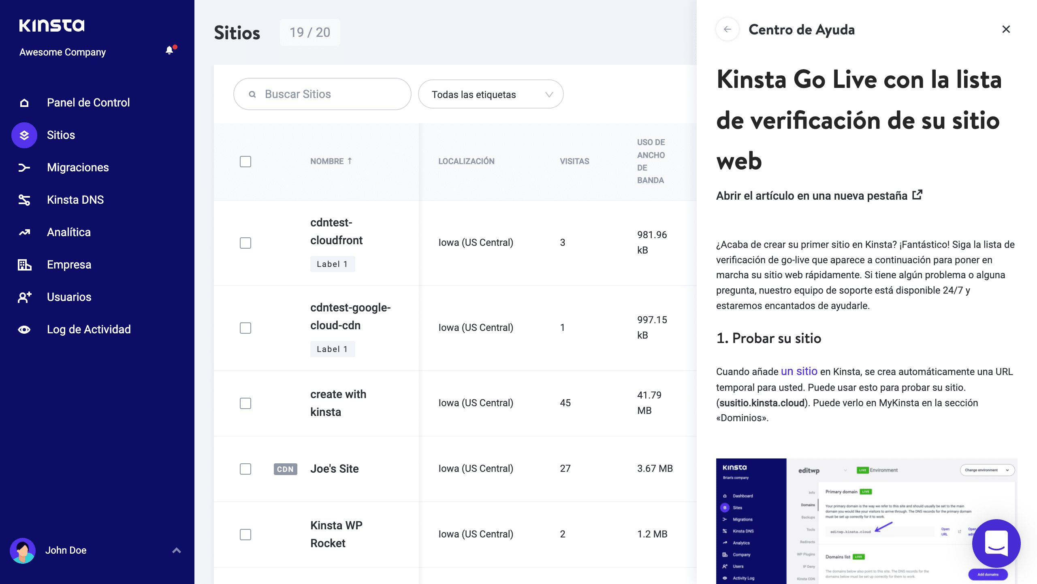Check the cdntest-cloudfront row checkbox

(245, 243)
